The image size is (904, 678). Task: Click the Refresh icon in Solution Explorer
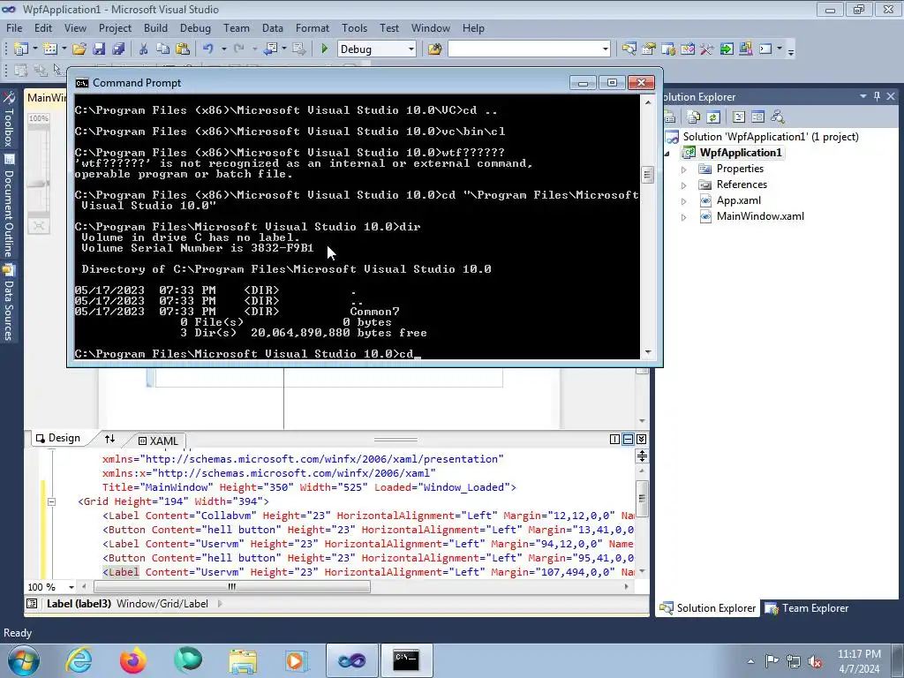pos(713,117)
